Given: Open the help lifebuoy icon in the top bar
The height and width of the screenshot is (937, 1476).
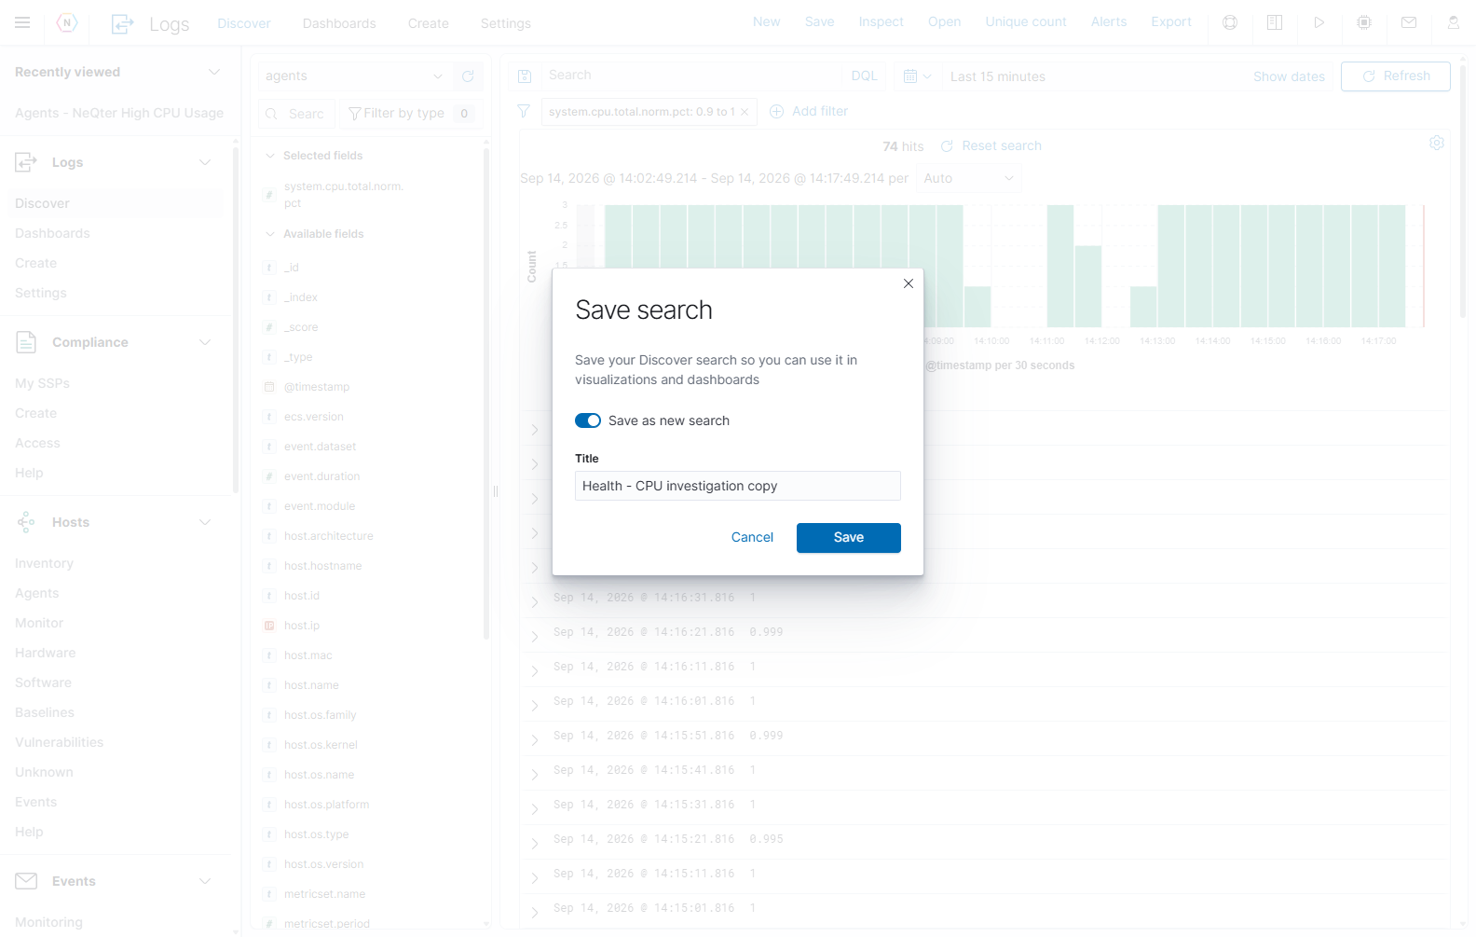Looking at the screenshot, I should pyautogui.click(x=1230, y=22).
